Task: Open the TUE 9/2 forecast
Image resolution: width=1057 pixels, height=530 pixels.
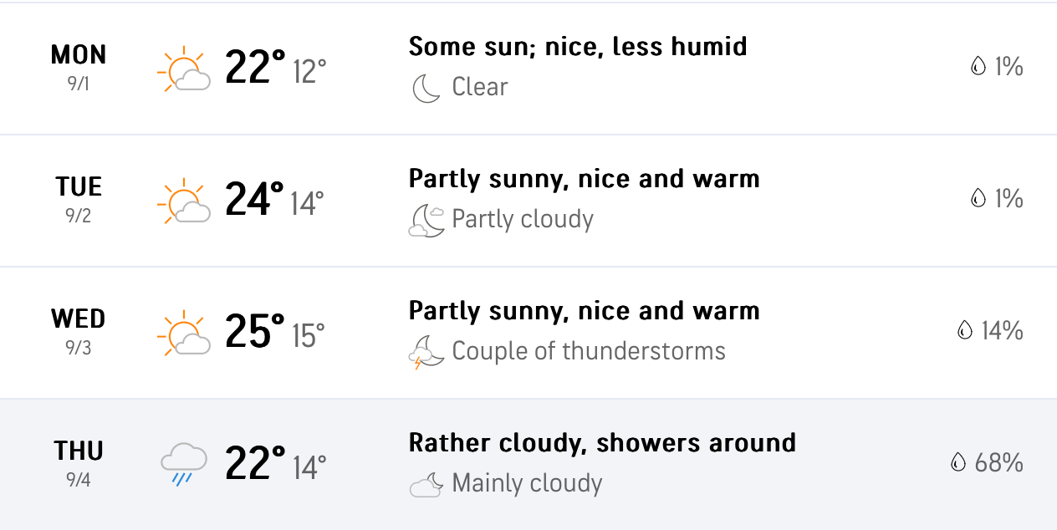Action: (79, 198)
